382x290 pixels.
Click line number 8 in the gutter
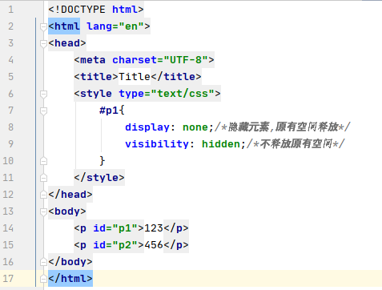[x=10, y=127]
